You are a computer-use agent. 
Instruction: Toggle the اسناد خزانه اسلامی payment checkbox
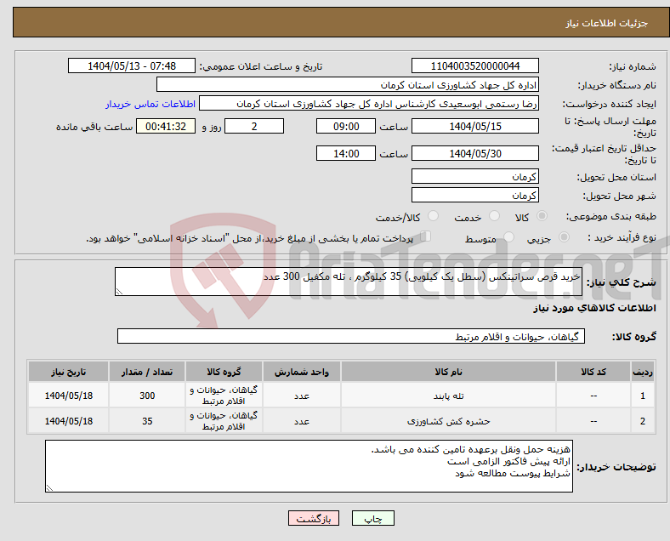(426, 236)
